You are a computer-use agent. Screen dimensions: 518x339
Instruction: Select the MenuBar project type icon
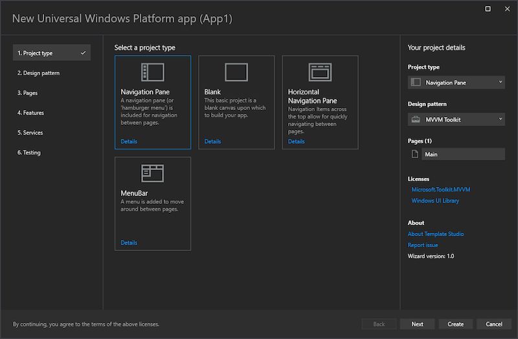(x=152, y=173)
